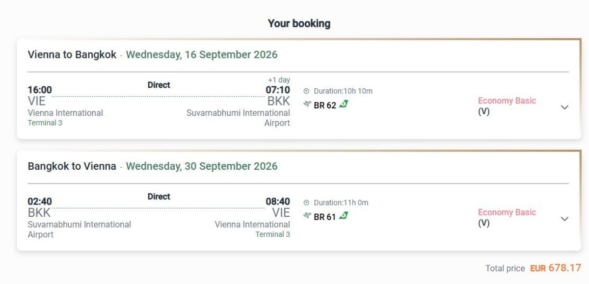The image size is (589, 284).
Task: Click the plane icon beside BR 61
Action: click(x=308, y=215)
